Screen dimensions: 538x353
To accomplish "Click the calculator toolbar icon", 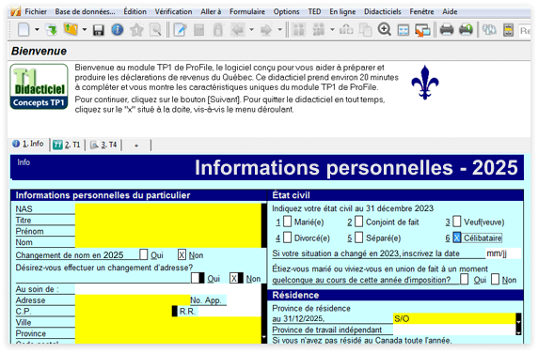I will pos(199,30).
